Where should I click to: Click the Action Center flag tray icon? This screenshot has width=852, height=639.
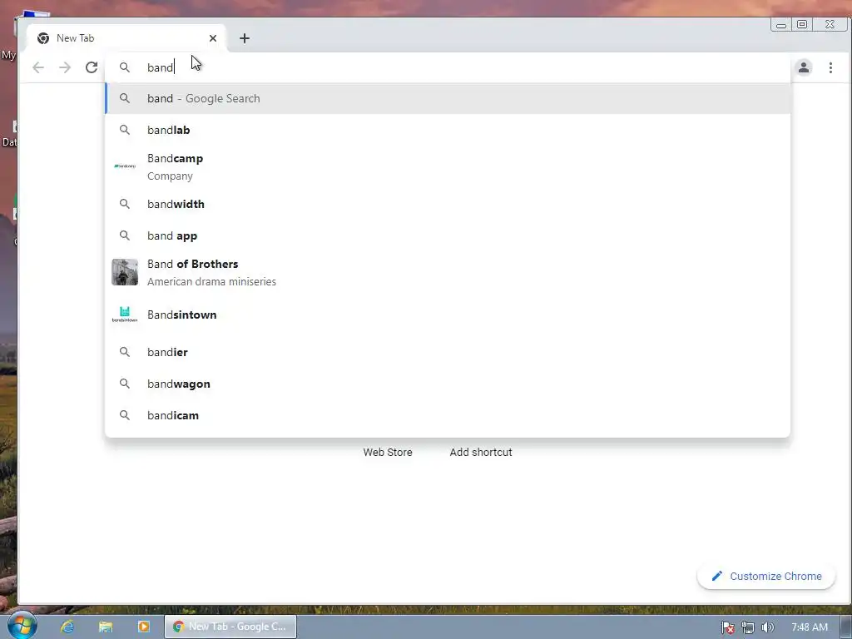[x=728, y=627]
